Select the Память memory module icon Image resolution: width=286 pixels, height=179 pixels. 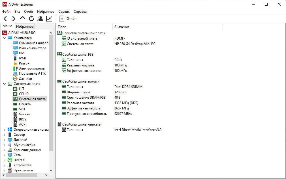point(15,104)
